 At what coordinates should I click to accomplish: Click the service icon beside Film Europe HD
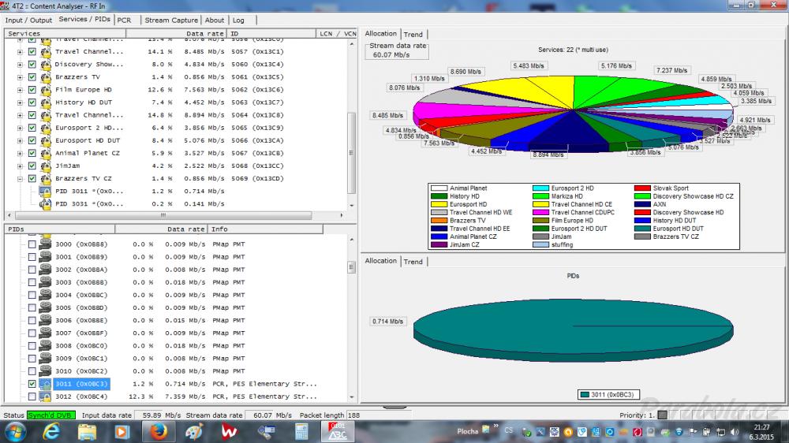click(x=46, y=90)
